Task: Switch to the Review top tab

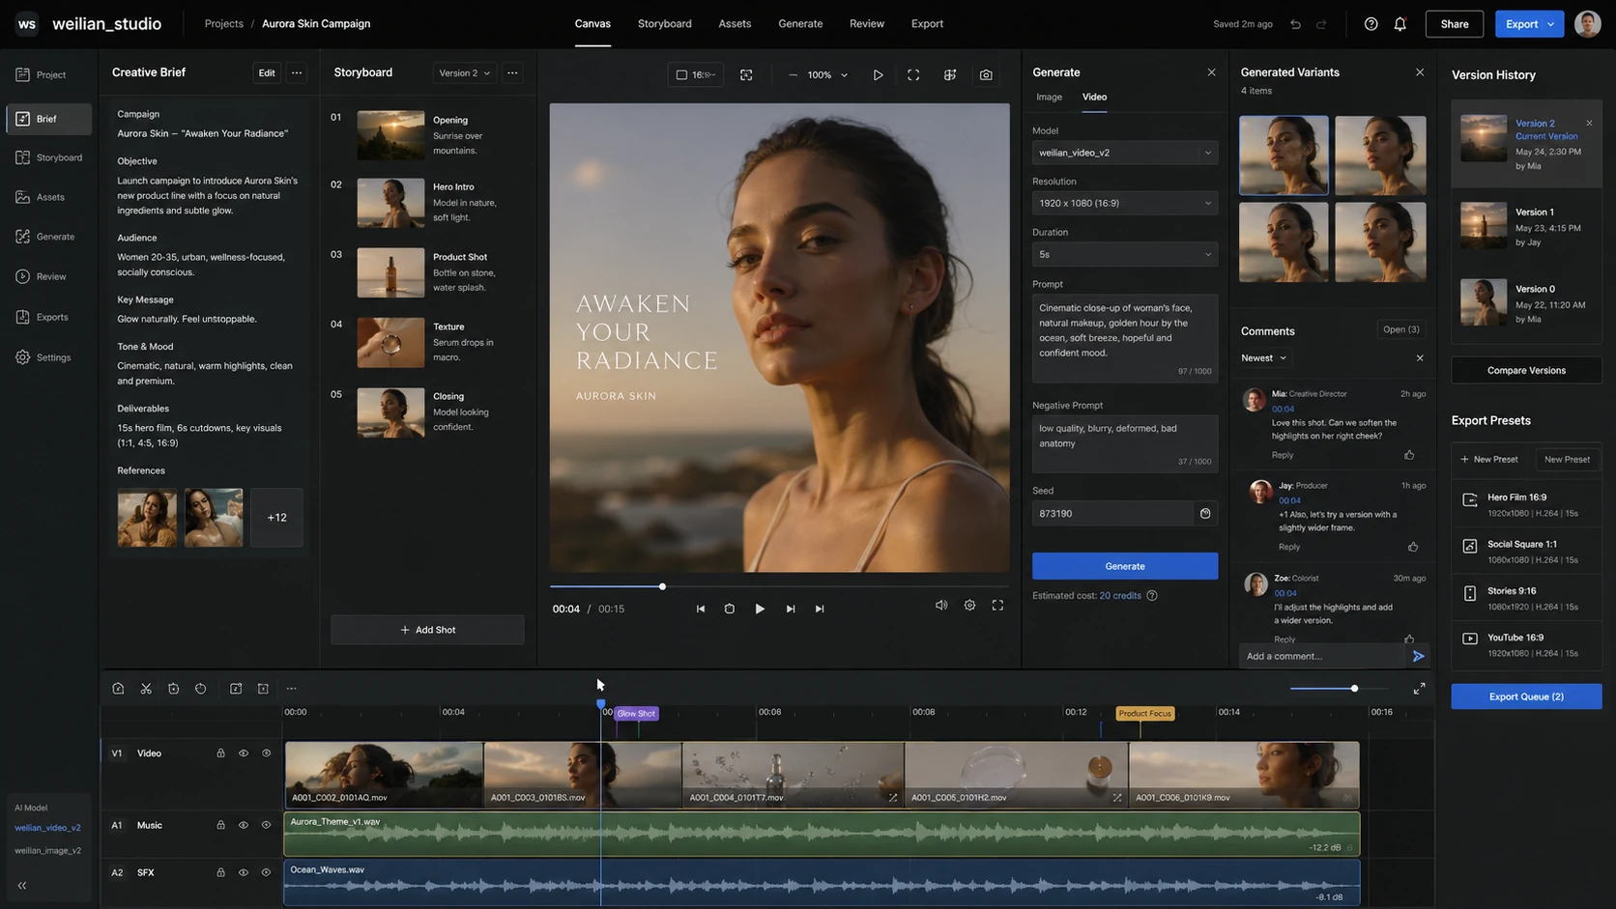Action: point(867,24)
